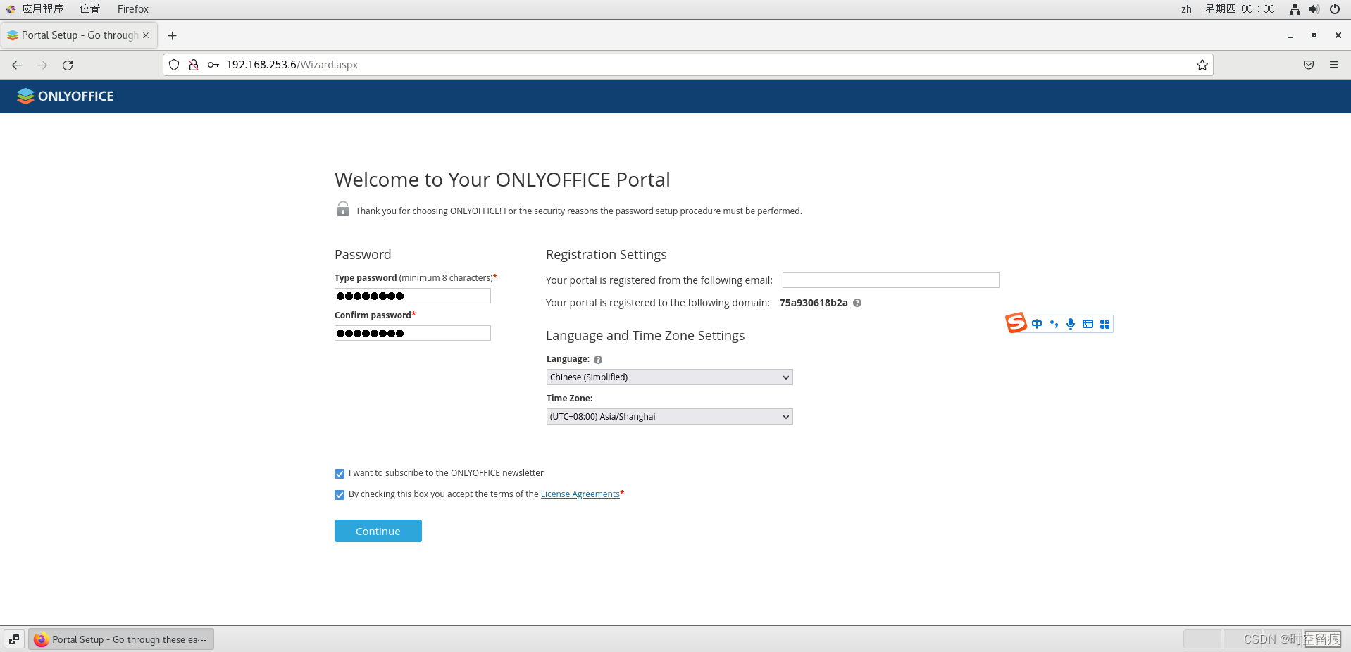The image size is (1351, 652).
Task: Open the 位置 places menu
Action: pyautogui.click(x=89, y=9)
